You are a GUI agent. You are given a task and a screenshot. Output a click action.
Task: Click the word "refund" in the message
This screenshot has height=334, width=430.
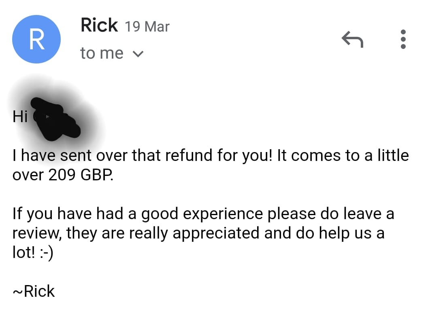(189, 155)
